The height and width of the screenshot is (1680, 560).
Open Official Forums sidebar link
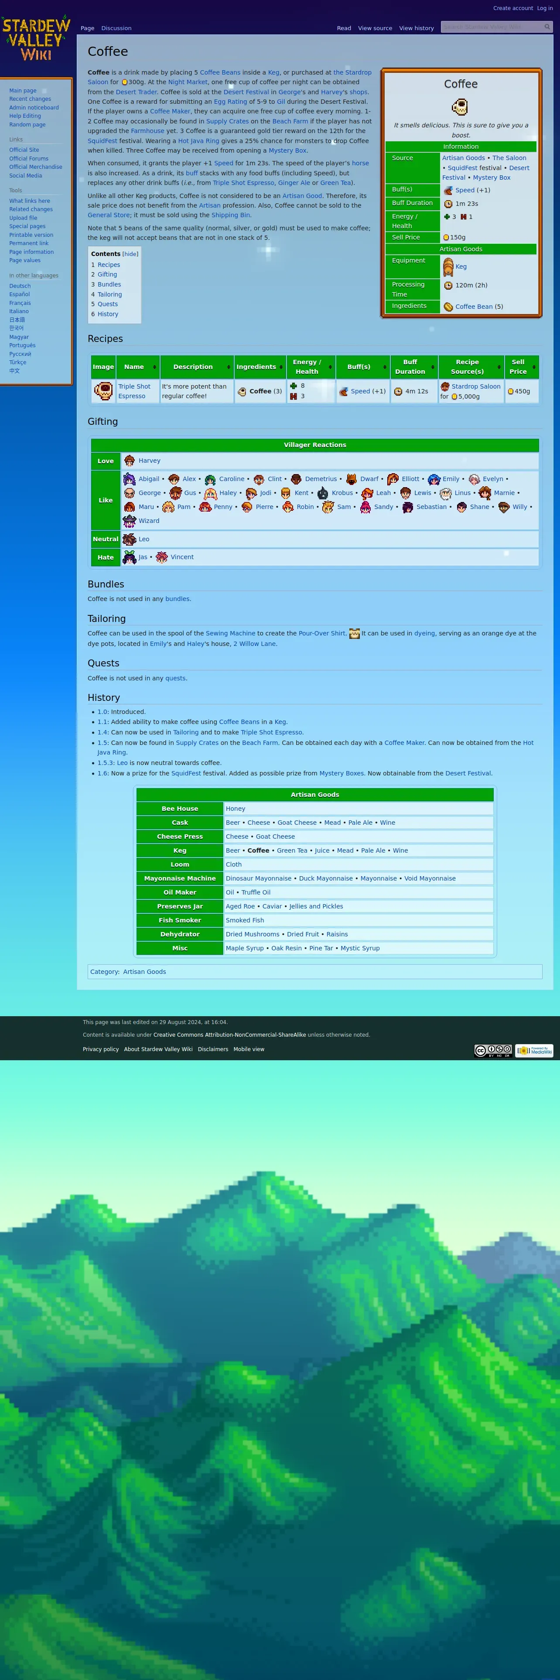click(x=29, y=158)
